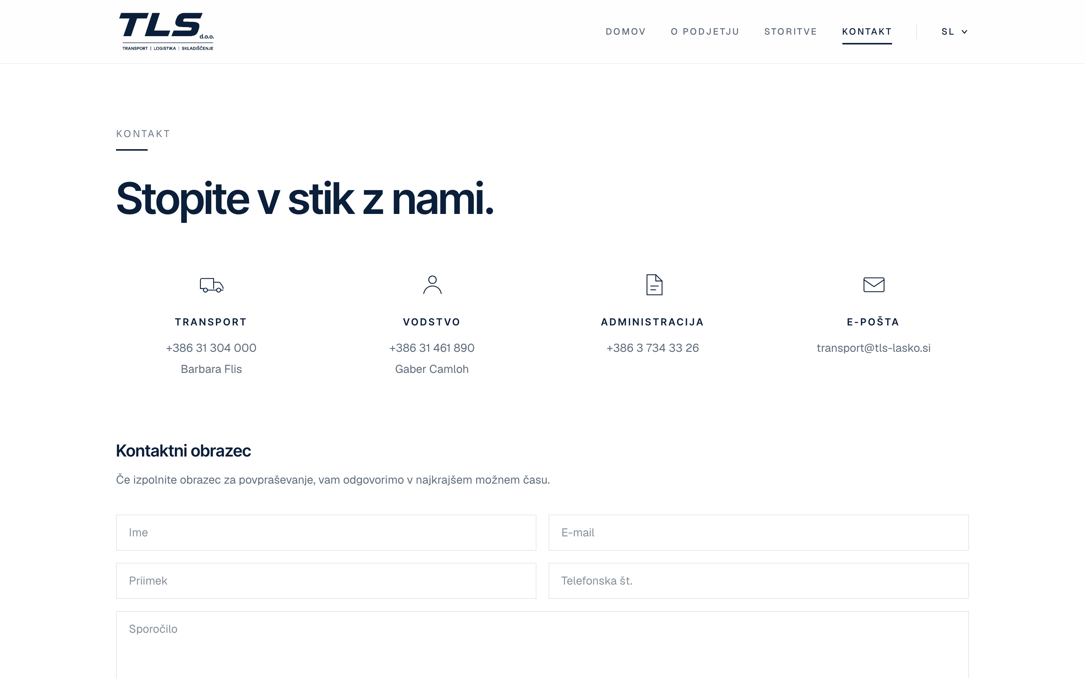Viewport: 1085px width, 678px height.
Task: Call Administracija number +386 3 734 33 26
Action: (653, 348)
